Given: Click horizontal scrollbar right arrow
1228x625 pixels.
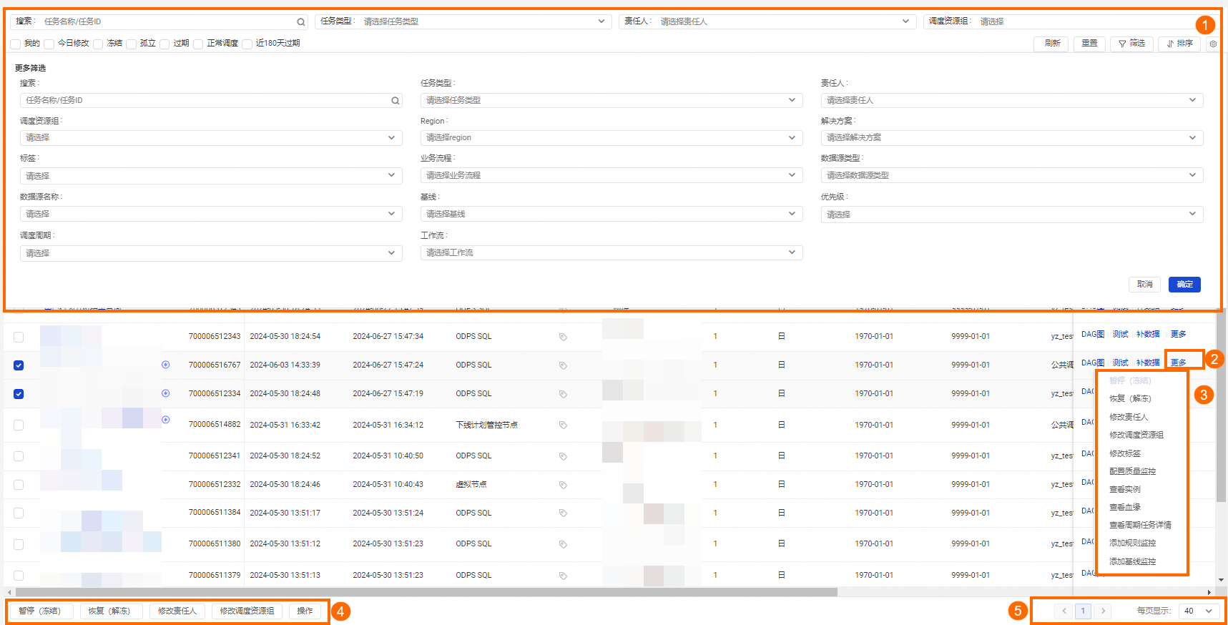Looking at the screenshot, I should coord(1209,592).
